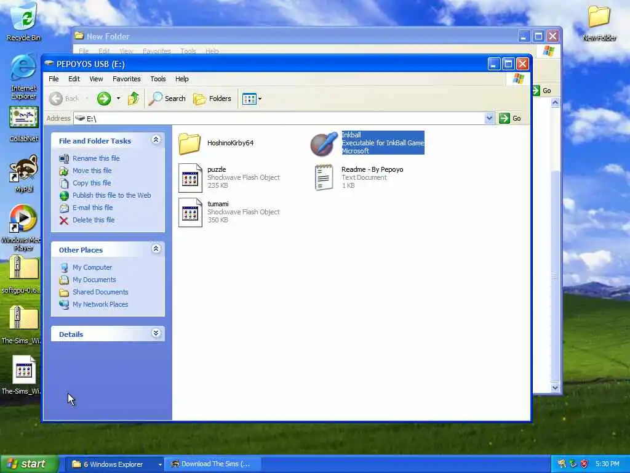The height and width of the screenshot is (473, 630).
Task: Click the Other Places header text
Action: [81, 250]
